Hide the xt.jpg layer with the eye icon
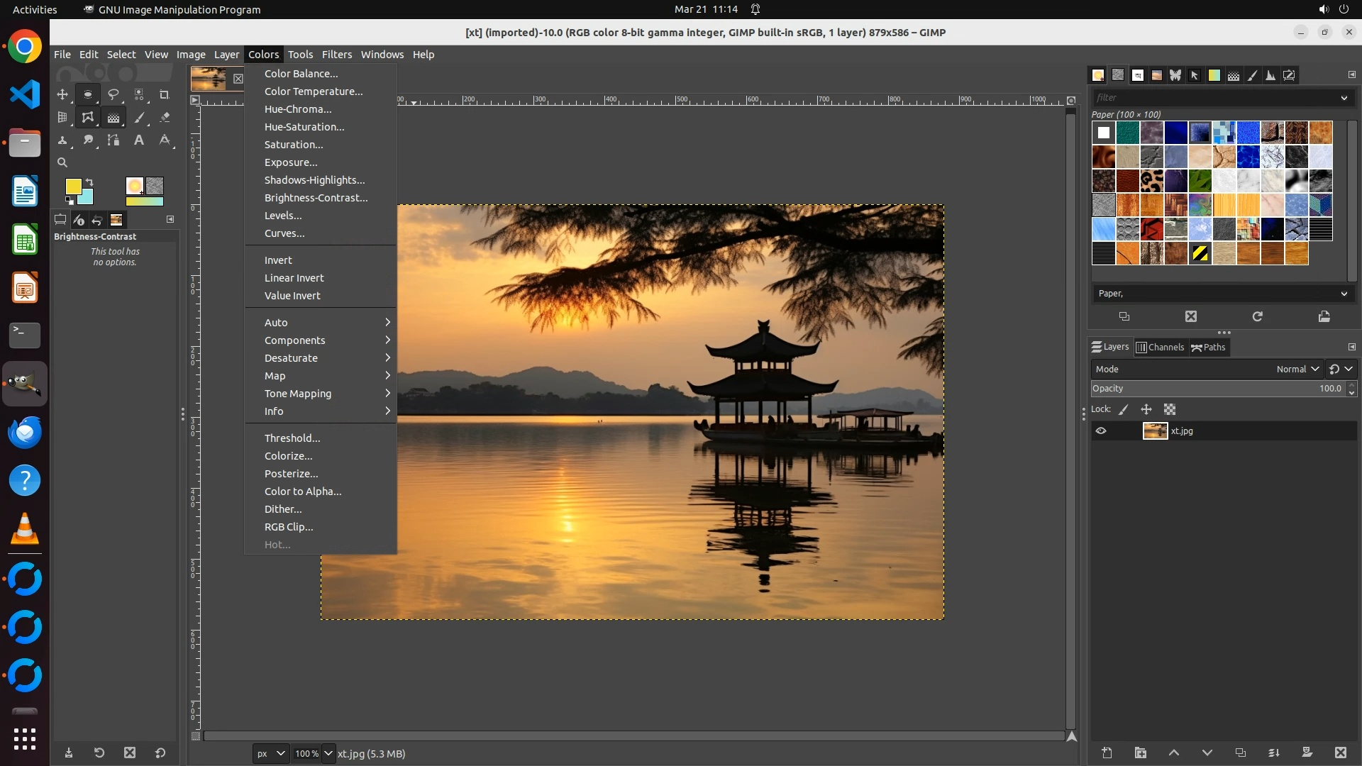1362x766 pixels. point(1101,431)
